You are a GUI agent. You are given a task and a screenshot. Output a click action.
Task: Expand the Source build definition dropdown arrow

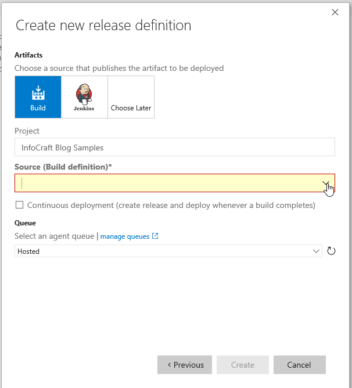pyautogui.click(x=327, y=183)
